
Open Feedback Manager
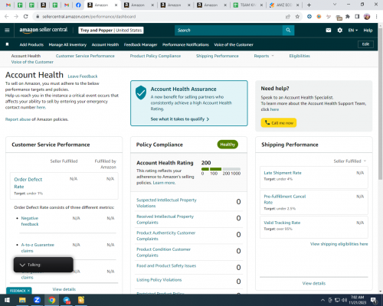pos(141,44)
